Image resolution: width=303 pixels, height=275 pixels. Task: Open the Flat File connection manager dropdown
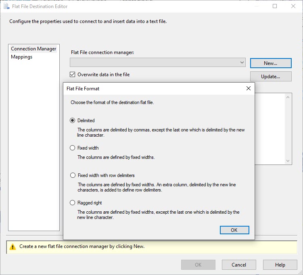(242, 62)
